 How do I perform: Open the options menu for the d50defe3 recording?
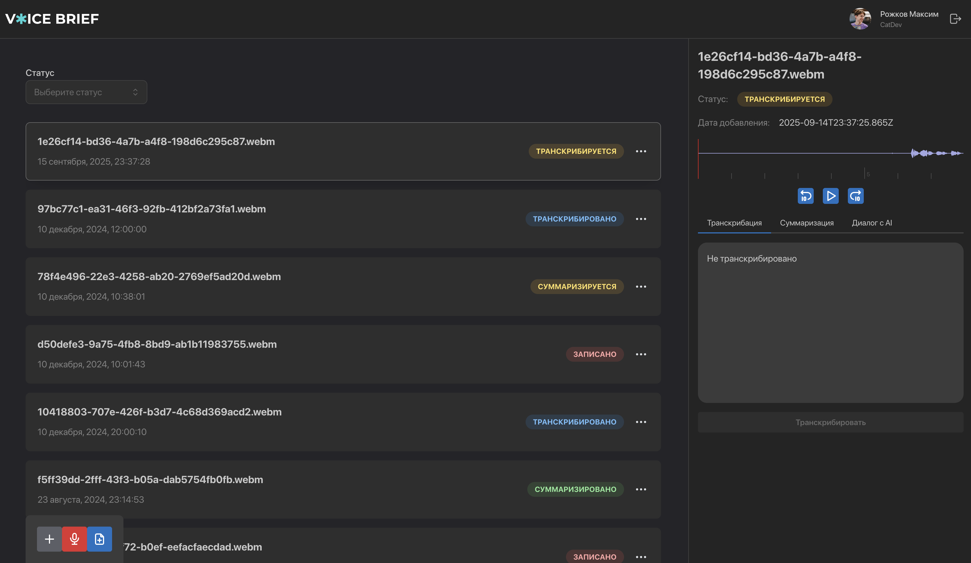coord(641,354)
